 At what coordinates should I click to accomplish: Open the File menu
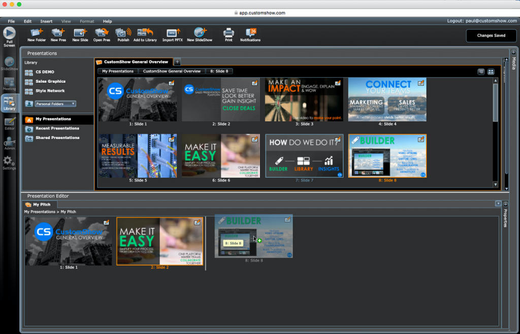pyautogui.click(x=11, y=21)
